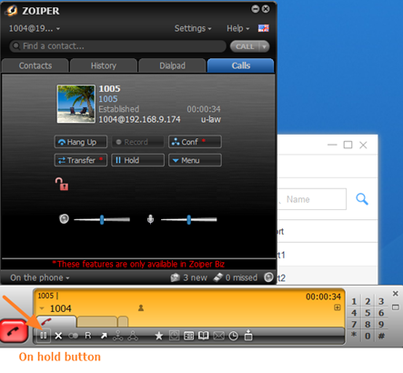The image size is (403, 373).
Task: Click the new messages envelope icon in the status bar
Action: point(175,277)
